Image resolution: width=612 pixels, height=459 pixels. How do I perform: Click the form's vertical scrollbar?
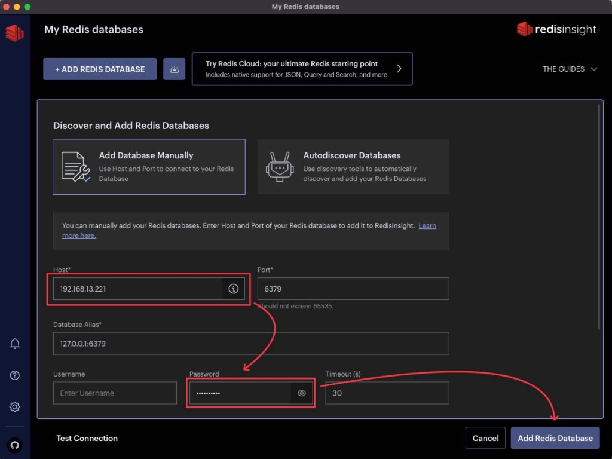(x=598, y=216)
